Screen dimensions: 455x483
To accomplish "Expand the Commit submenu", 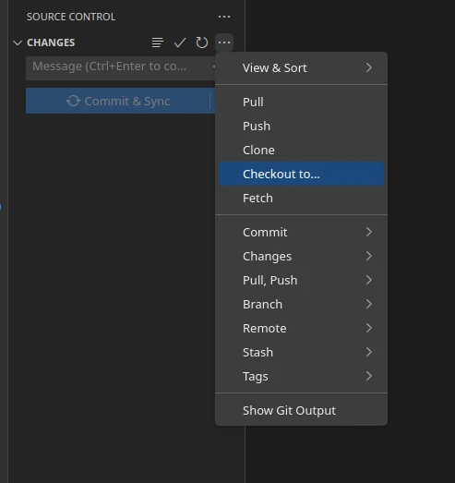I will click(x=301, y=232).
